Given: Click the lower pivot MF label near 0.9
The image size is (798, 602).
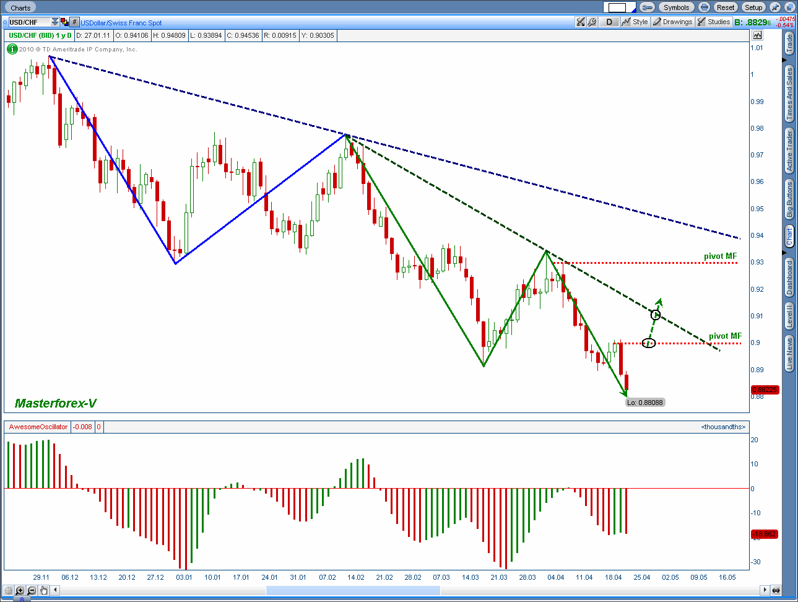Looking at the screenshot, I should pos(725,336).
